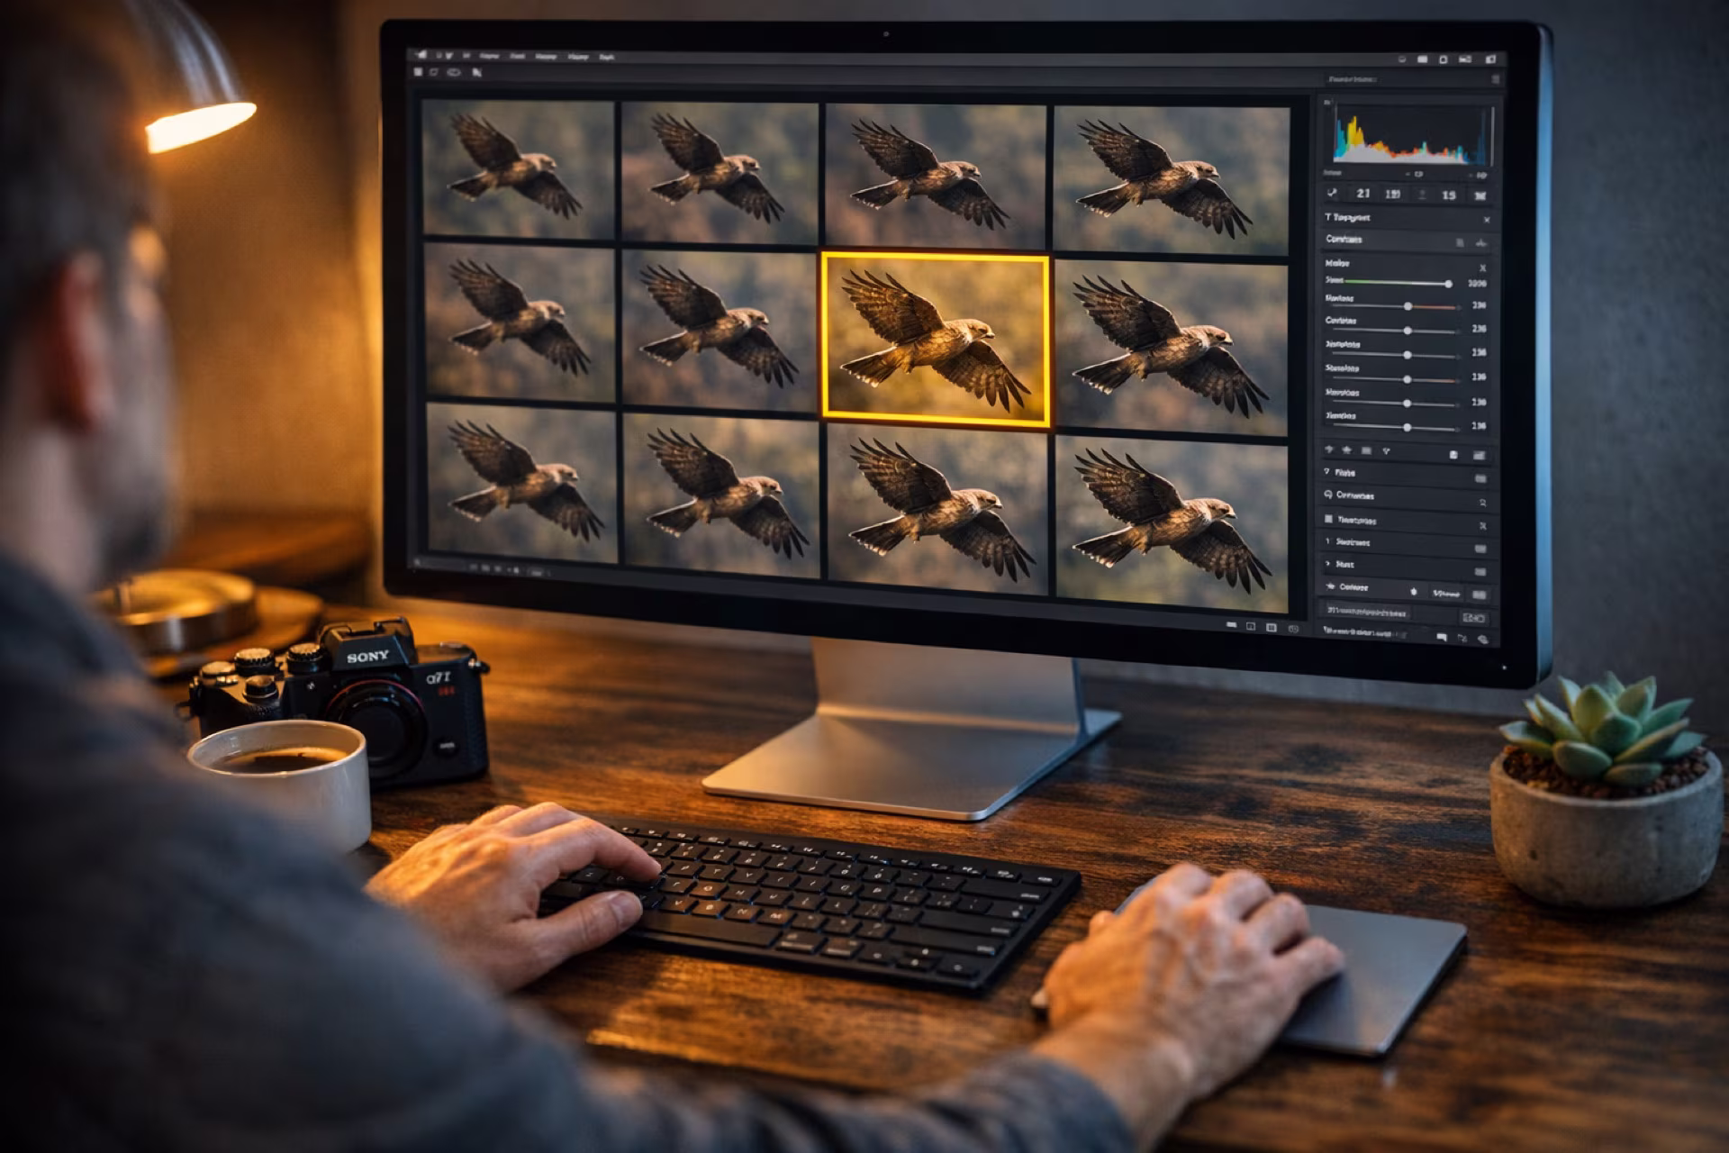Click the tag icon at panel bottom-right corner
Viewport: 1729px width, 1153px height.
(x=1483, y=639)
